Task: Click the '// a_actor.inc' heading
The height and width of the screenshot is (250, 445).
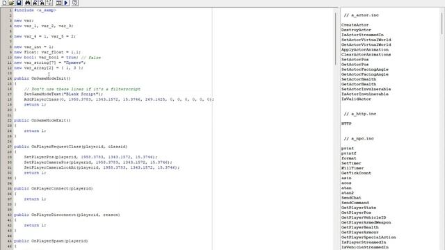Action: coord(361,15)
